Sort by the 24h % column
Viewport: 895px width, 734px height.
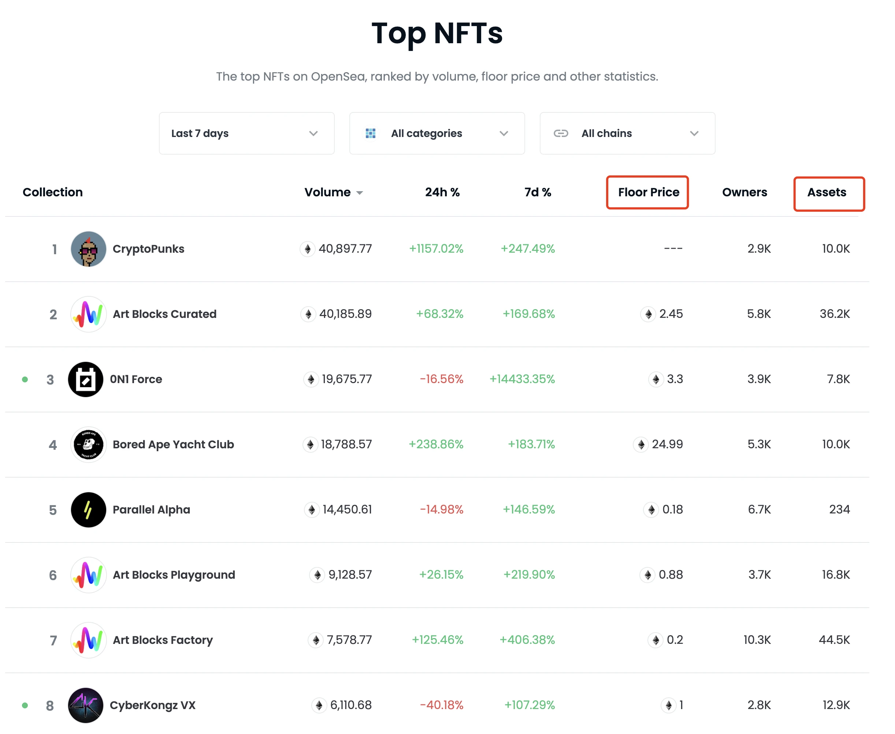[x=442, y=192]
